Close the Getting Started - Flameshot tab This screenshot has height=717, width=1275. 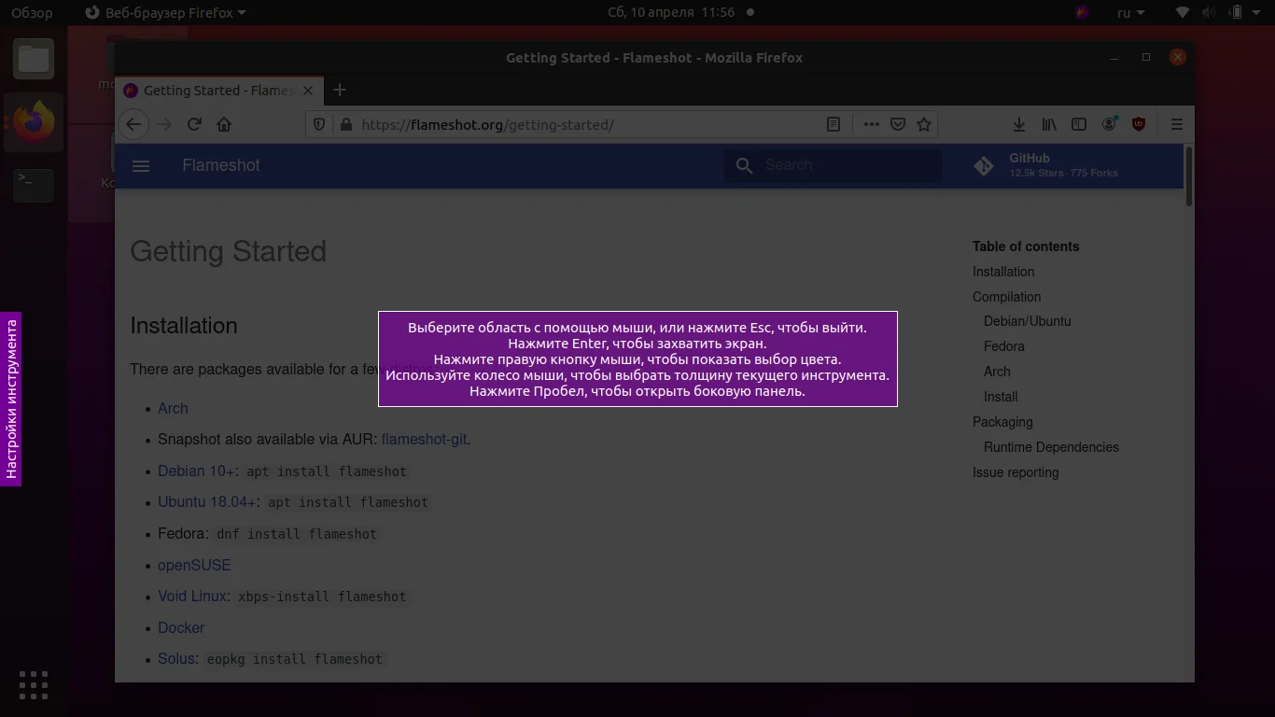(x=308, y=91)
